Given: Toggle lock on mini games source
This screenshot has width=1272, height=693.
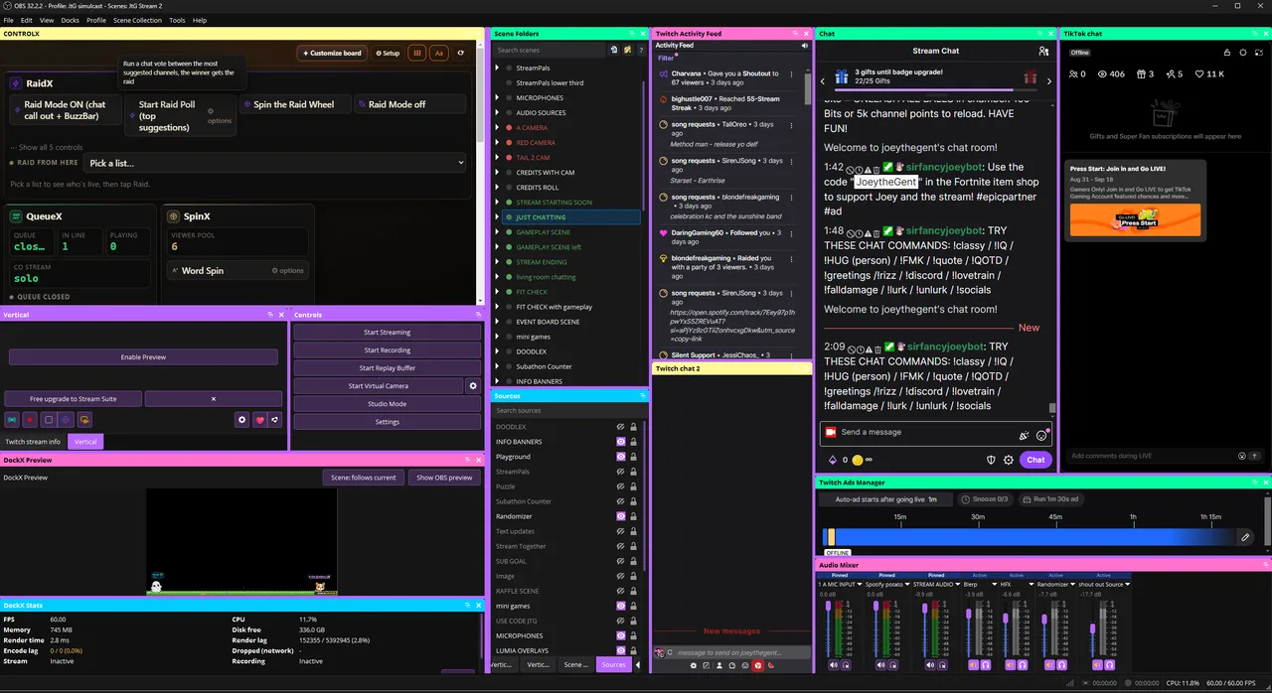Looking at the screenshot, I should pos(633,606).
